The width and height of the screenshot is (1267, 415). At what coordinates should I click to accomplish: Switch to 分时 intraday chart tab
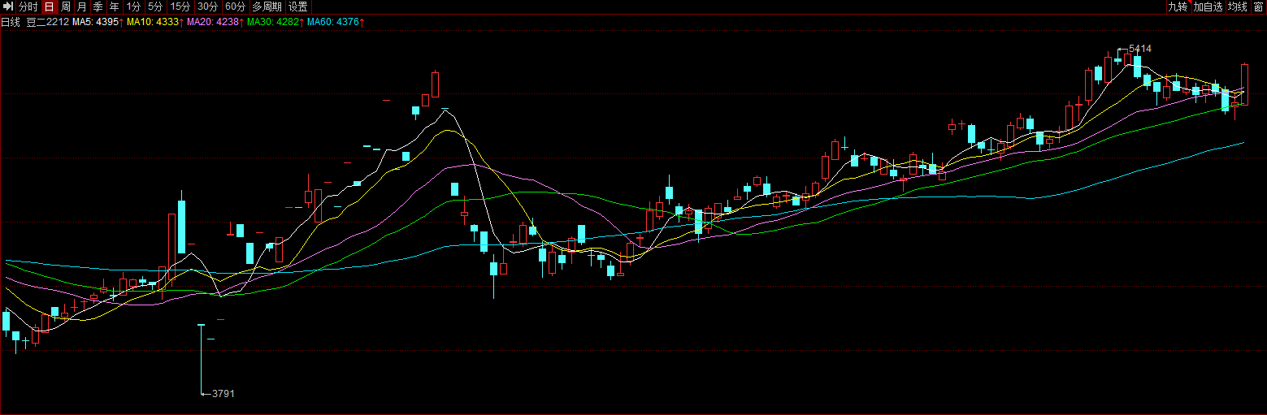click(28, 6)
